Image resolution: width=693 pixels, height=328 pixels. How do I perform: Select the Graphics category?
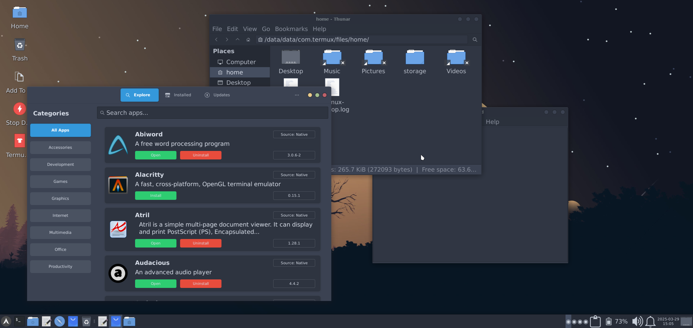tap(60, 198)
